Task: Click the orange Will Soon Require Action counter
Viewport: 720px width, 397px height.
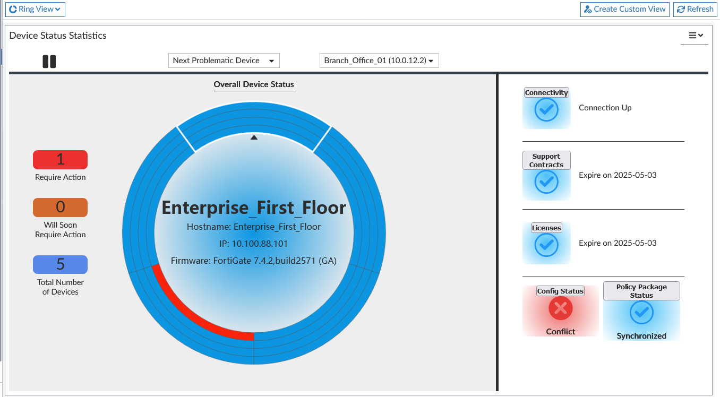Action: [x=60, y=207]
